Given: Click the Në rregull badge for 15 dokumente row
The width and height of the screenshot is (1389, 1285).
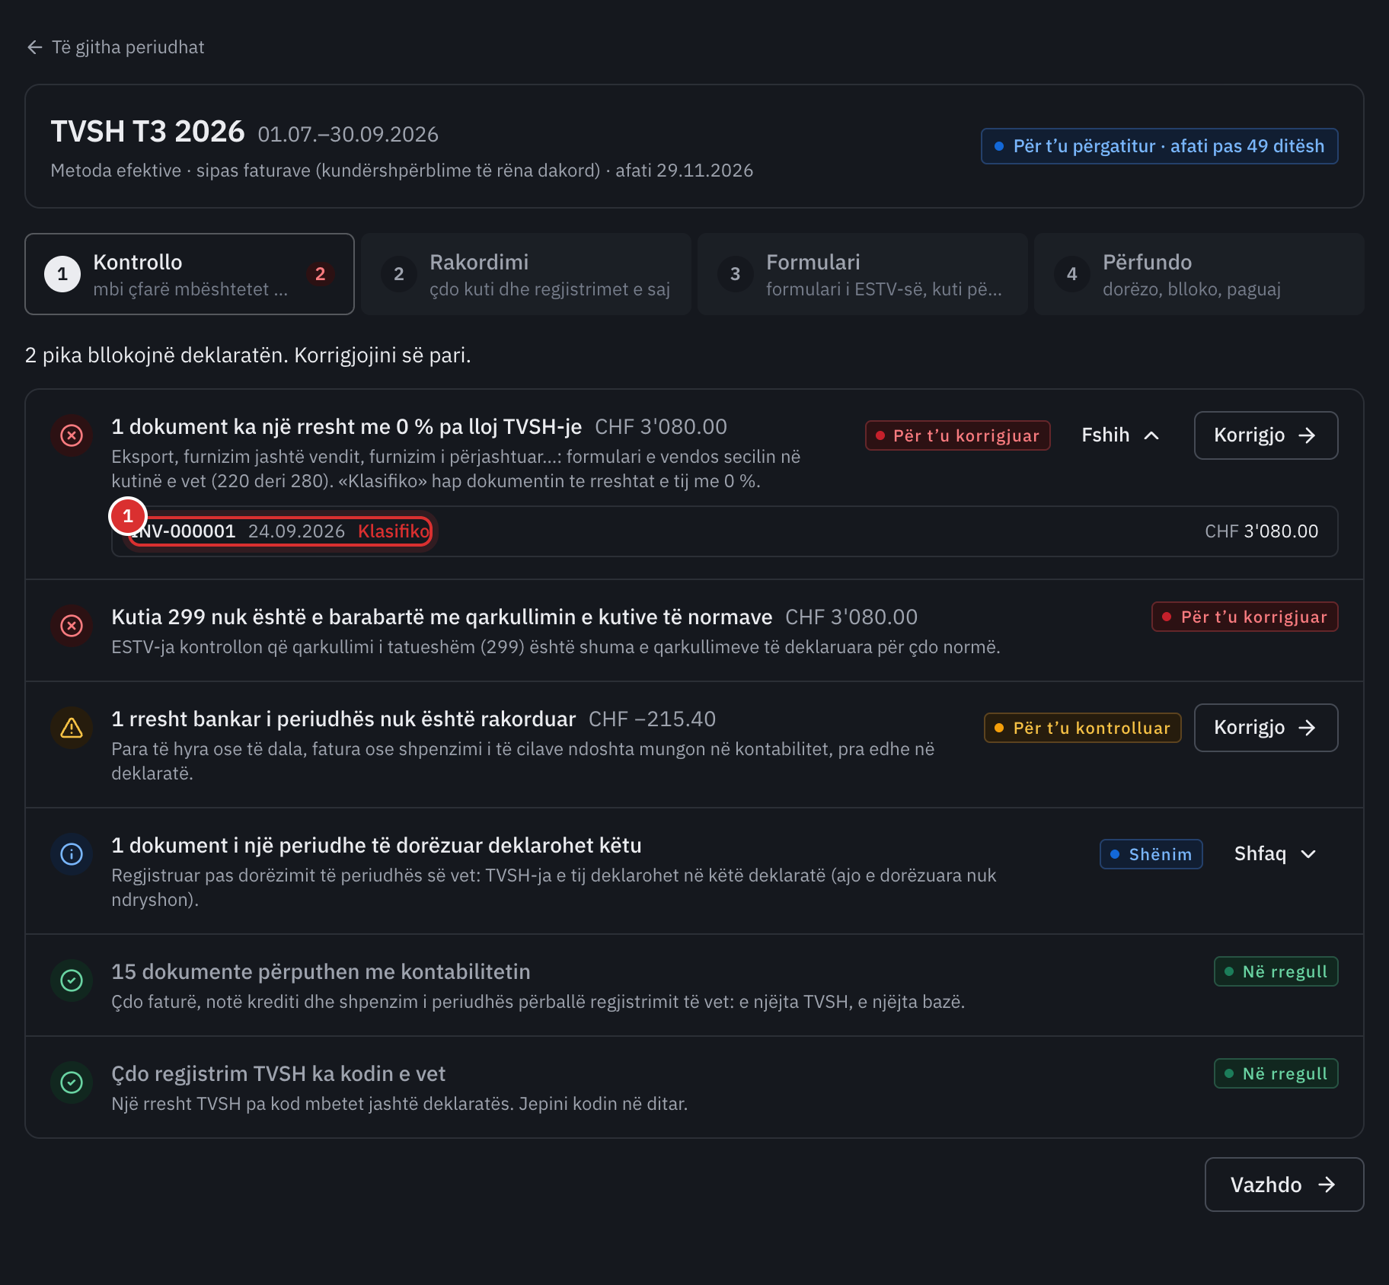Looking at the screenshot, I should click(1276, 971).
